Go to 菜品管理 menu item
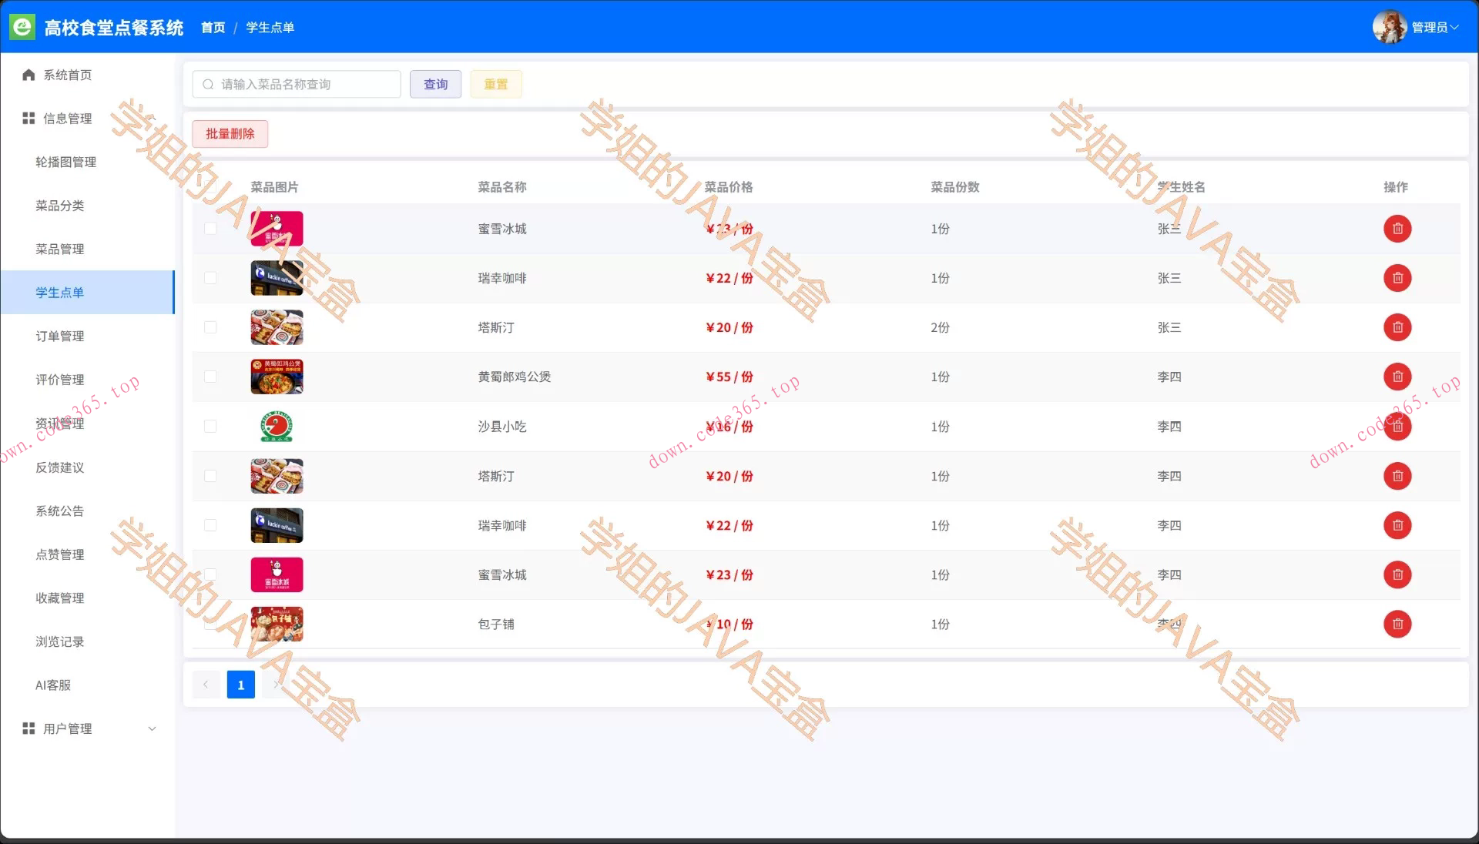This screenshot has width=1479, height=844. [x=60, y=250]
